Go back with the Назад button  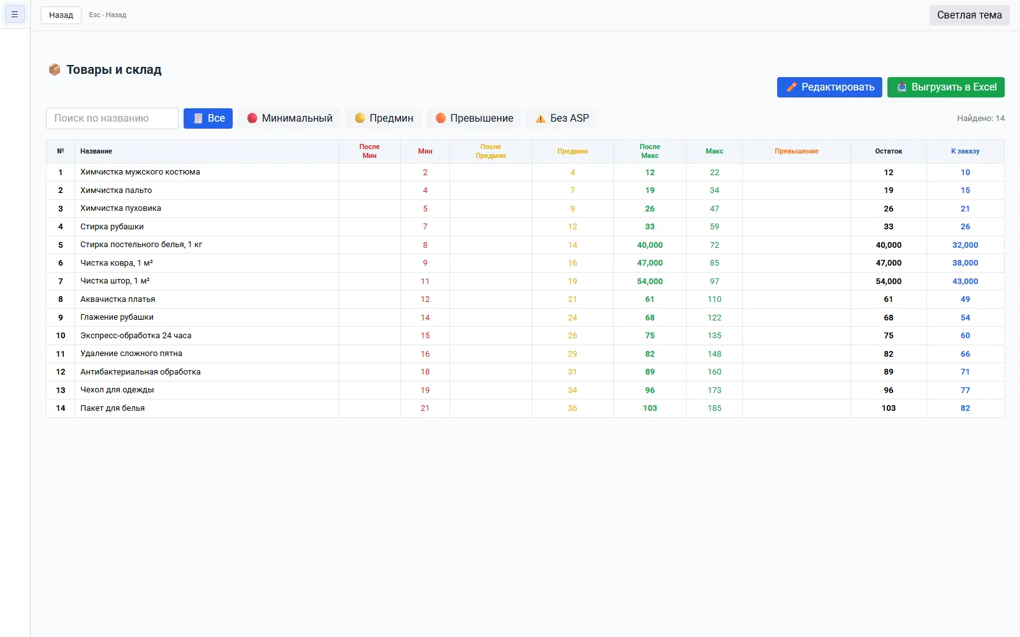(x=61, y=15)
